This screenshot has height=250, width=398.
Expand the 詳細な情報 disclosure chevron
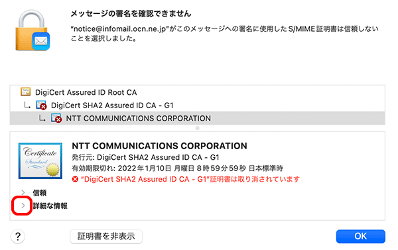coord(23,206)
